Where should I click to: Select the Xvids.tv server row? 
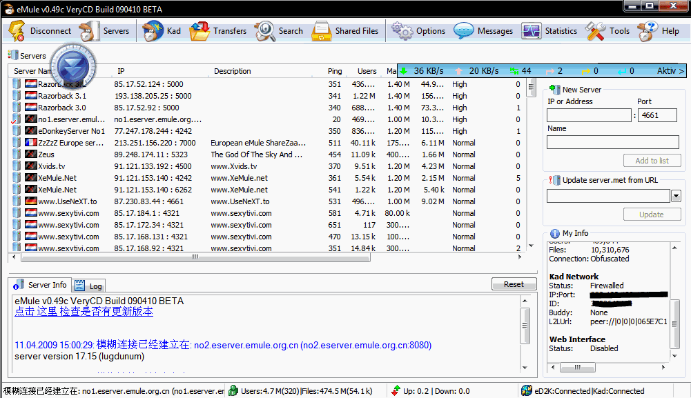266,166
